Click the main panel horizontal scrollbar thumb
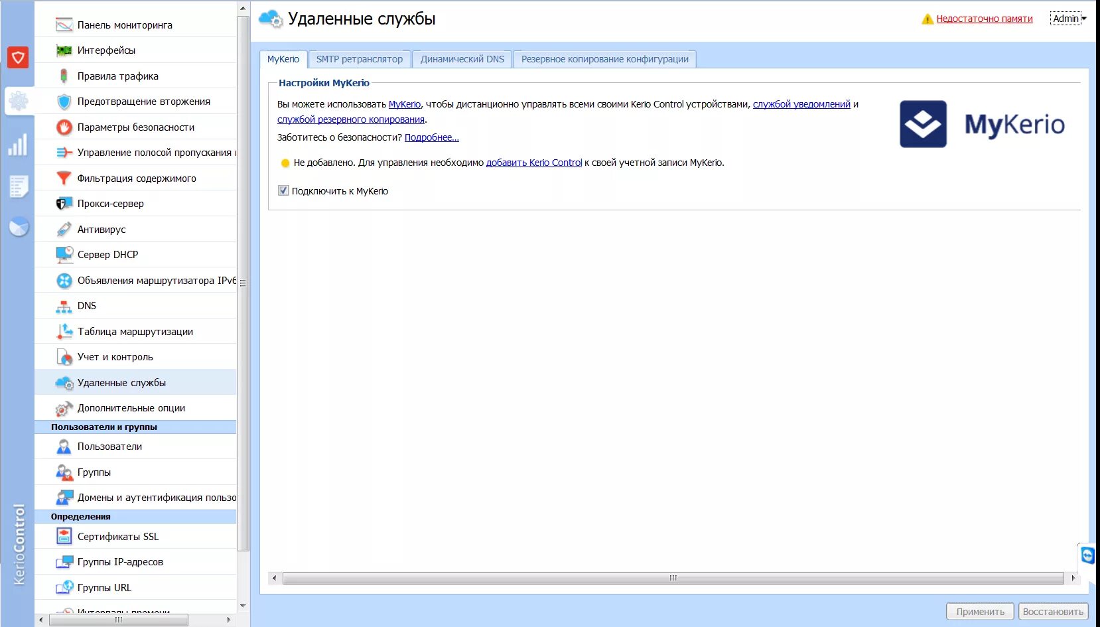Screen dimensions: 1100x627 tap(673, 578)
